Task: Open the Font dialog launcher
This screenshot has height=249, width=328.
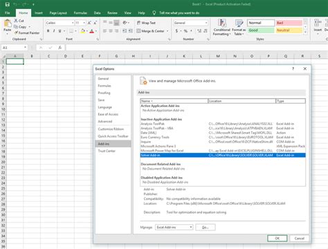Action: 98,39
